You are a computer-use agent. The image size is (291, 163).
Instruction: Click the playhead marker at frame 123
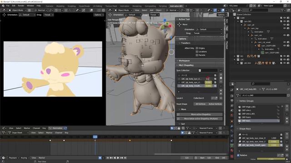95,137
